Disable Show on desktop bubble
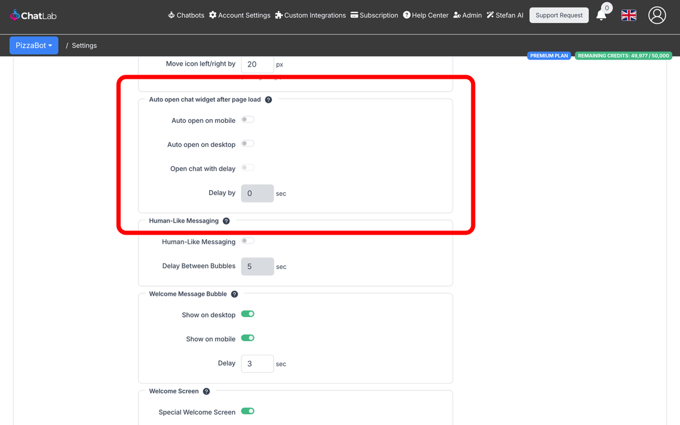 [x=248, y=314]
